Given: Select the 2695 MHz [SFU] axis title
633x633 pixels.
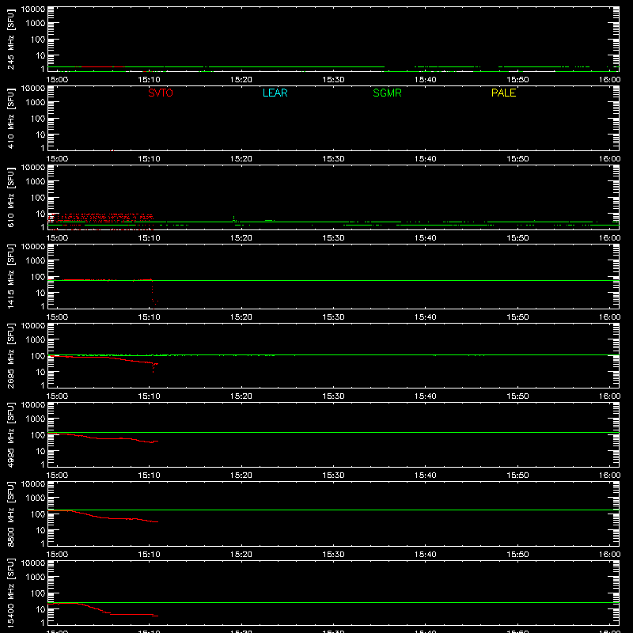Looking at the screenshot, I should click(11, 355).
